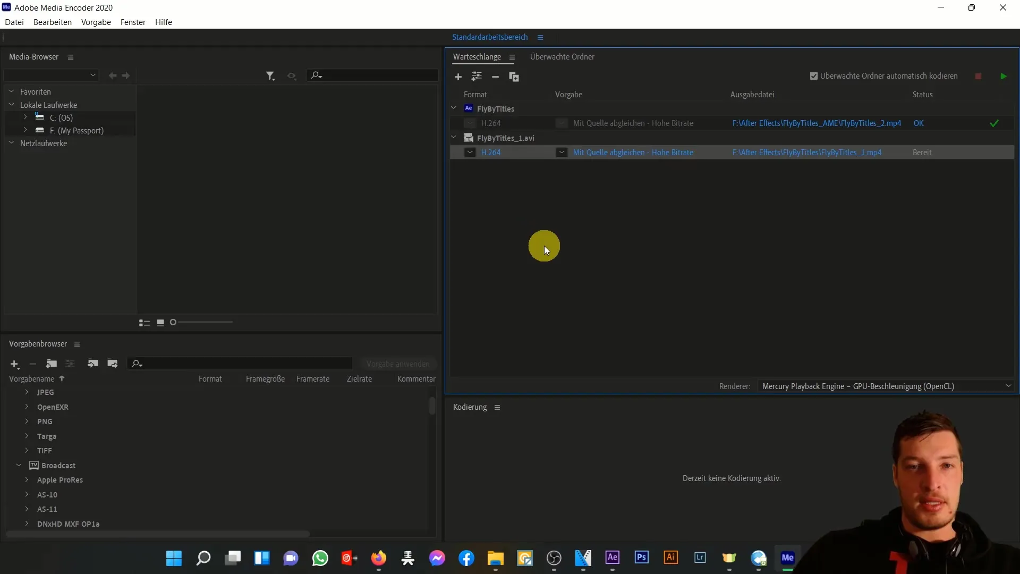
Task: Expand the Favoriten tree section
Action: [11, 91]
